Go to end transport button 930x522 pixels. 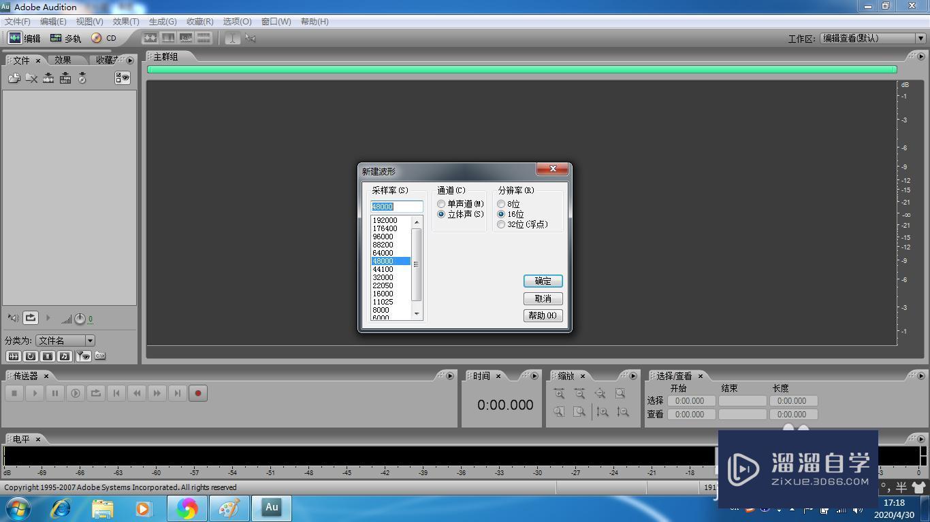coord(178,393)
